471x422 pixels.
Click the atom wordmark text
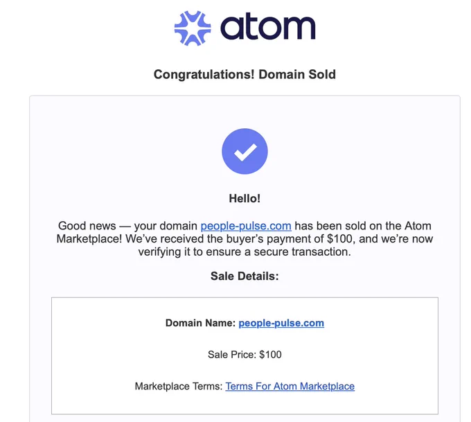click(x=268, y=27)
